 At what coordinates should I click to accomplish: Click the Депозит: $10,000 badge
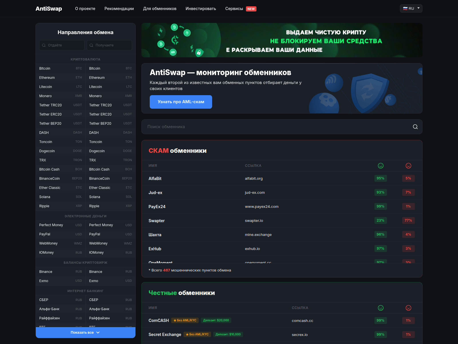click(228, 334)
